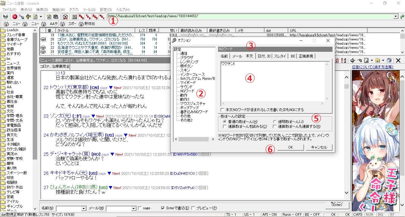
Task: Click the yellow panel layout icon before BRD
Action: 74,17
